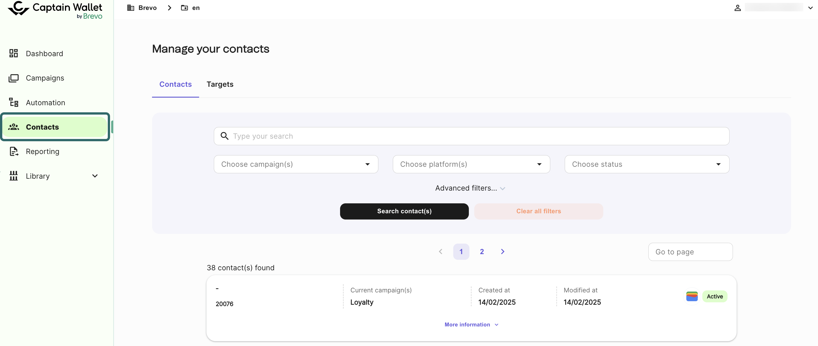Screen dimensions: 818x346
Task: Click the Go to page field
Action: [690, 252]
